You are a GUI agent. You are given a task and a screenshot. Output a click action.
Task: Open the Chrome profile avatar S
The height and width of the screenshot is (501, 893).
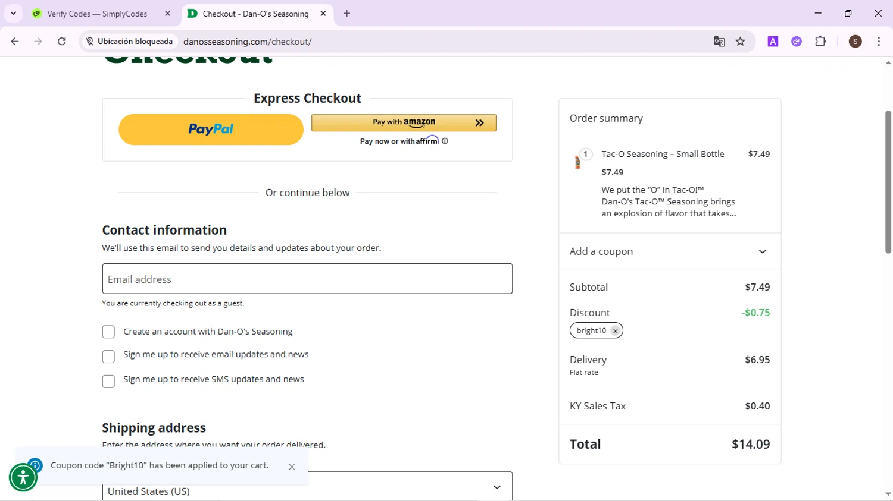click(855, 42)
